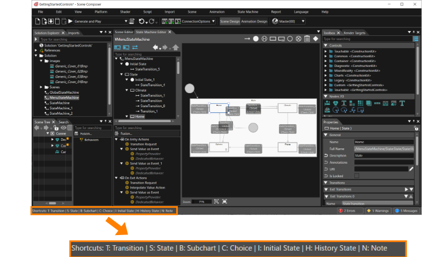
Task: Expand the Charts ConstructionKit folder
Action: [326, 75]
